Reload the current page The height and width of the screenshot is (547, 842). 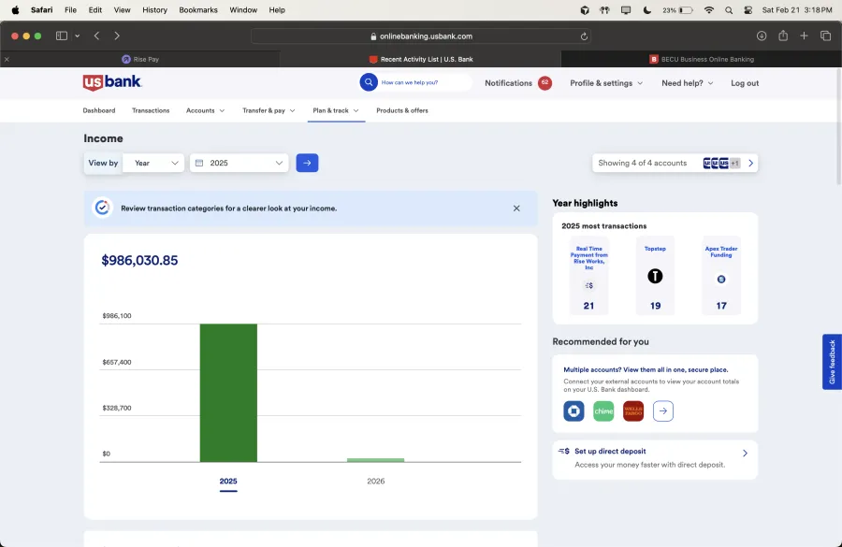tap(584, 36)
